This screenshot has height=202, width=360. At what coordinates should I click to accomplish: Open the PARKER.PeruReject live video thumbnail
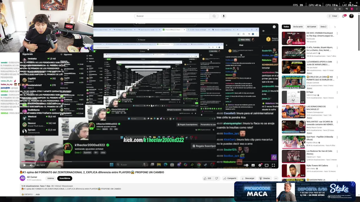tap(293, 38)
